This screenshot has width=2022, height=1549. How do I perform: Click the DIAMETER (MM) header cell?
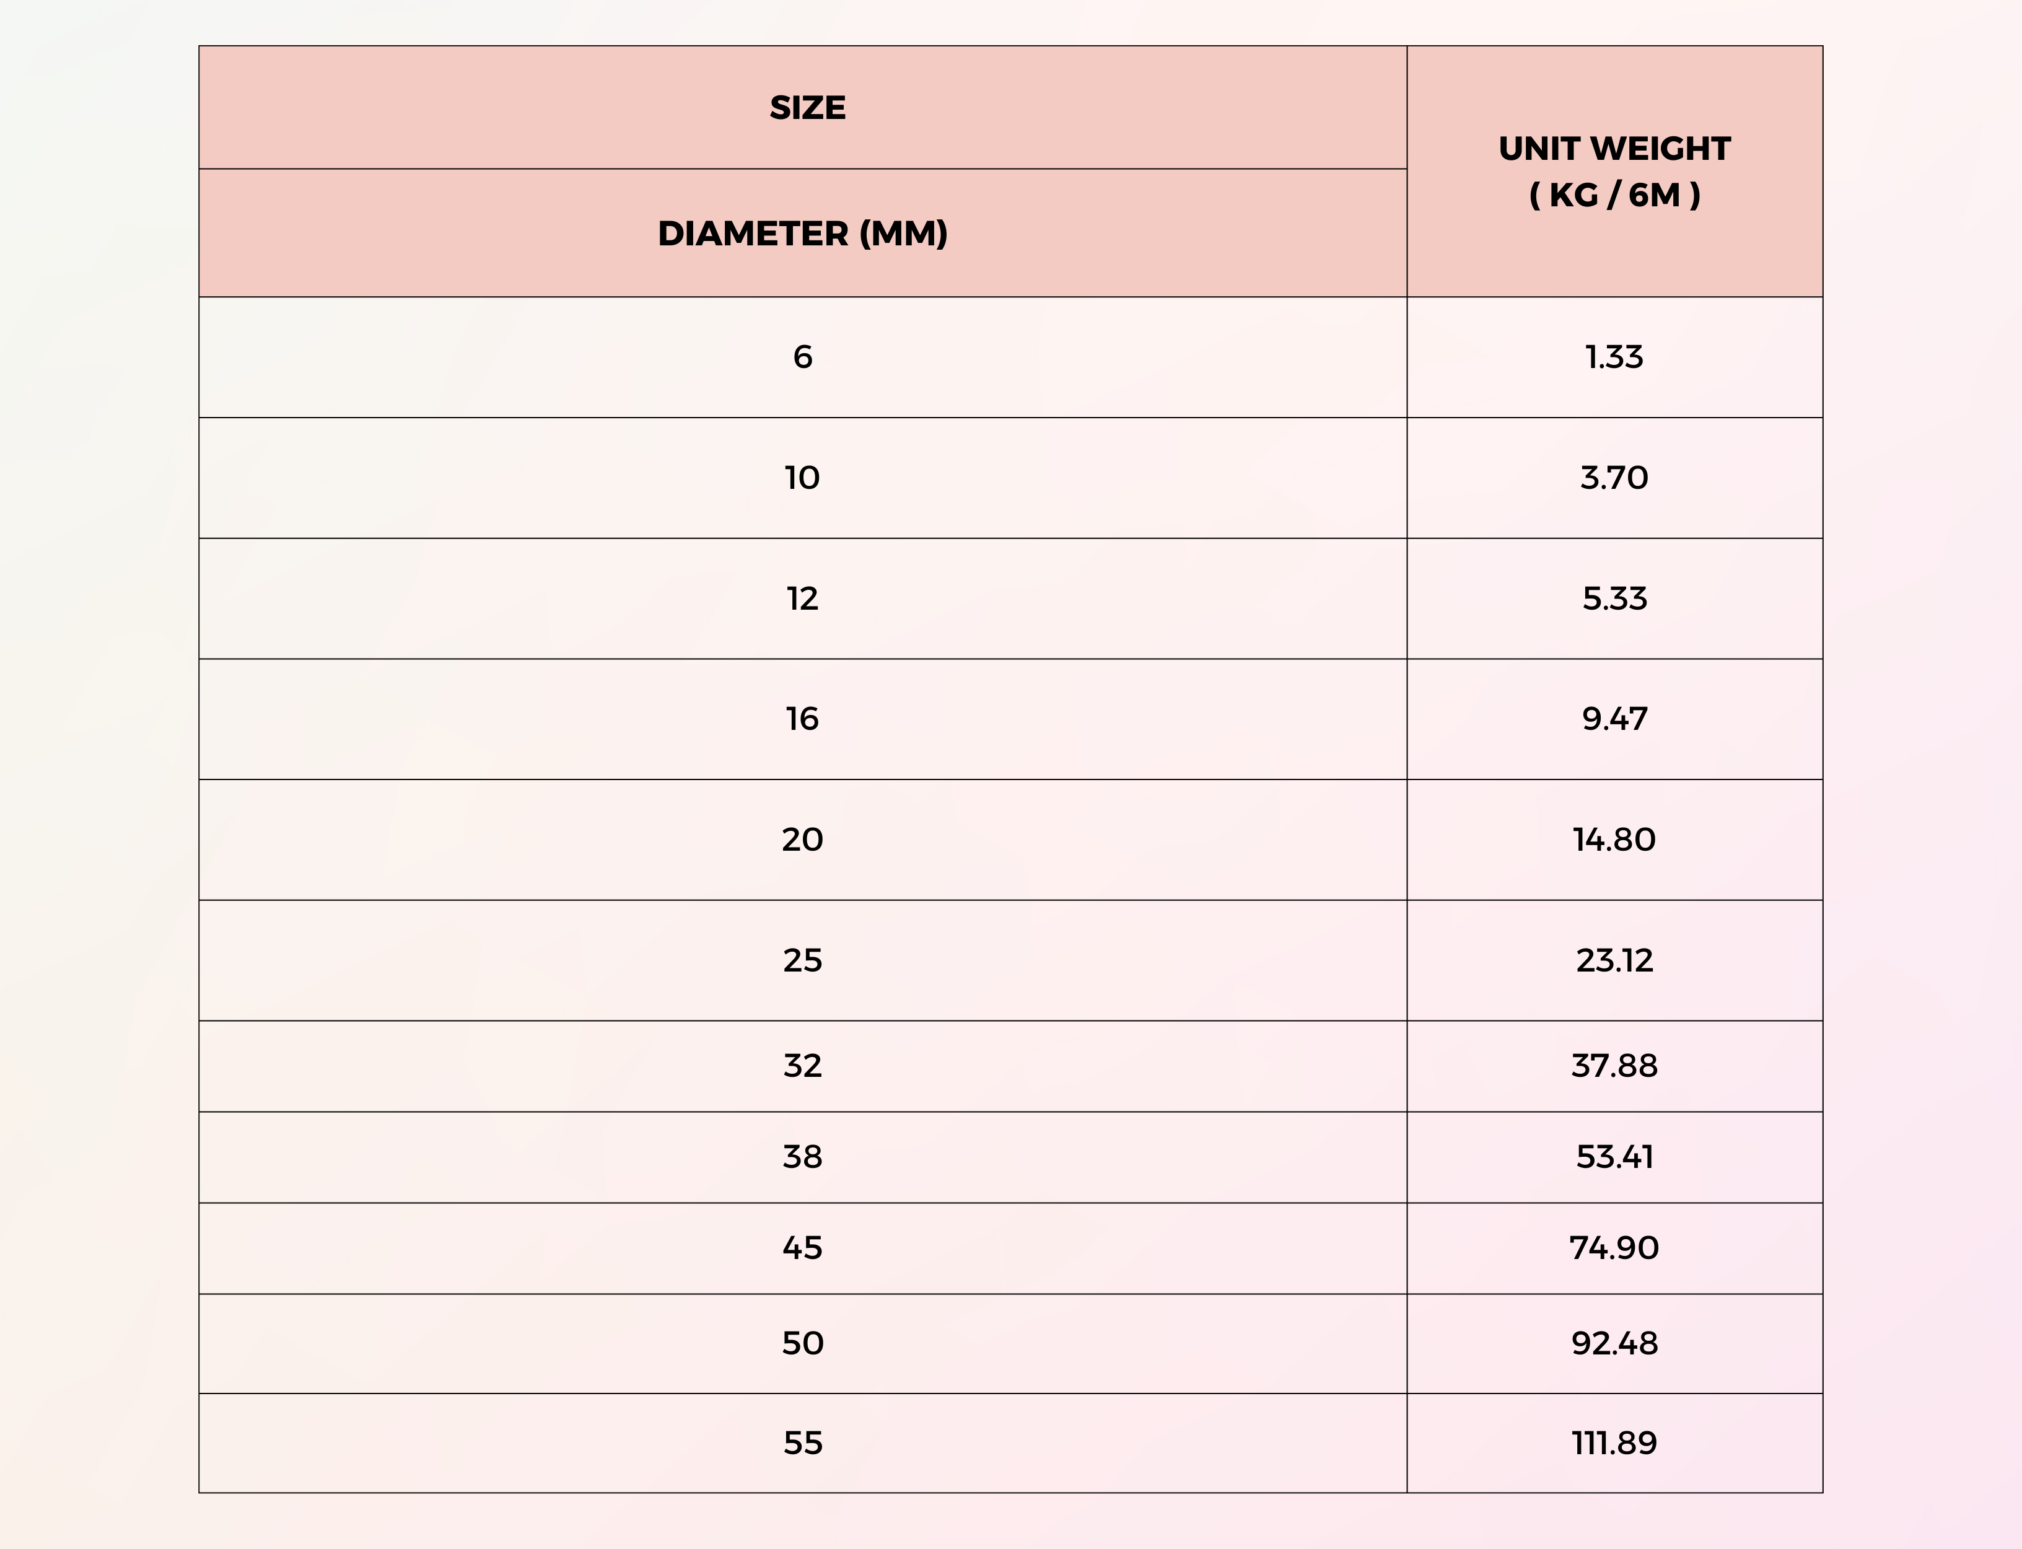tap(802, 233)
